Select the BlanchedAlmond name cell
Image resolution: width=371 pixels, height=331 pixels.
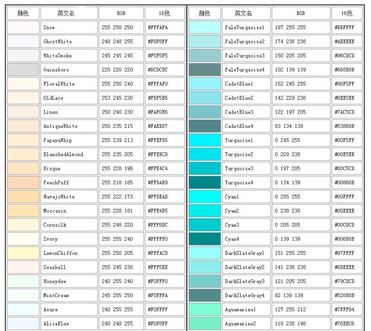coord(69,154)
